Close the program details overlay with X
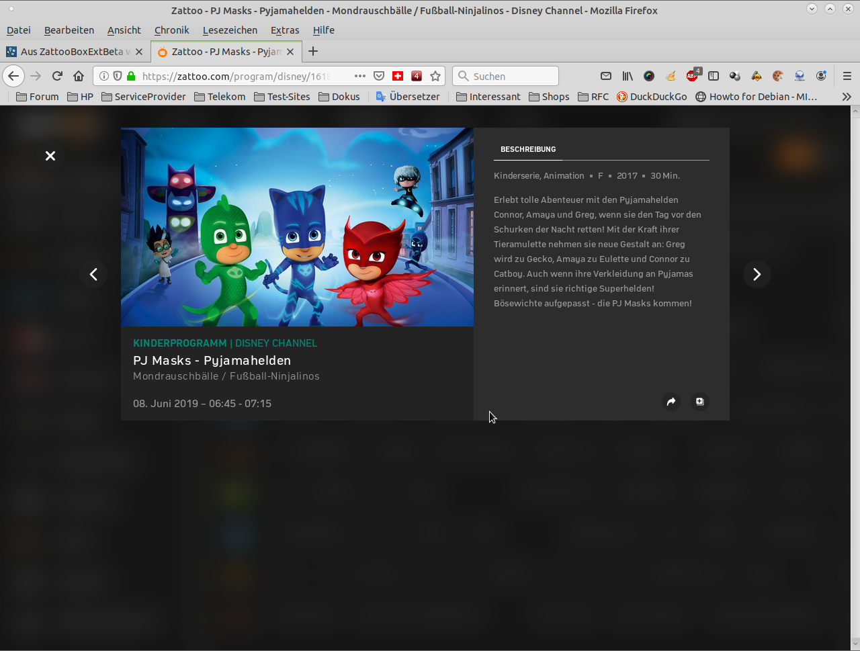Screen dimensions: 860x651 [x=50, y=156]
